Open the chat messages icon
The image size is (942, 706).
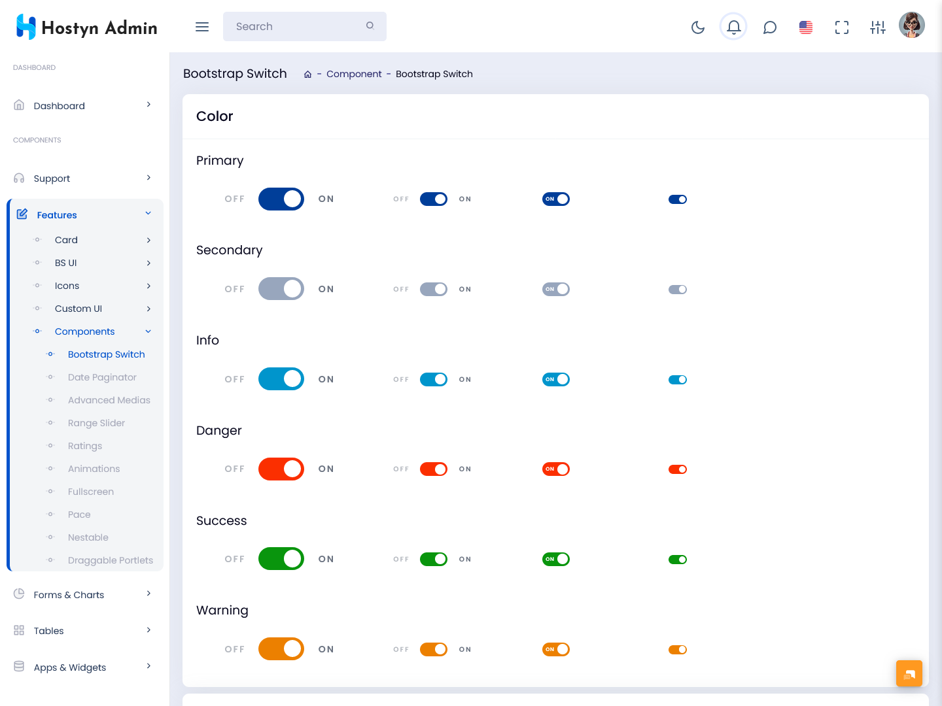click(770, 27)
